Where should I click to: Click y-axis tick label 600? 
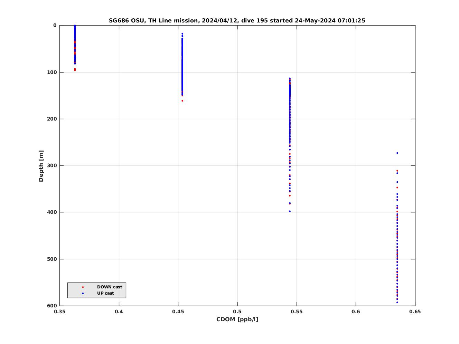coord(52,306)
